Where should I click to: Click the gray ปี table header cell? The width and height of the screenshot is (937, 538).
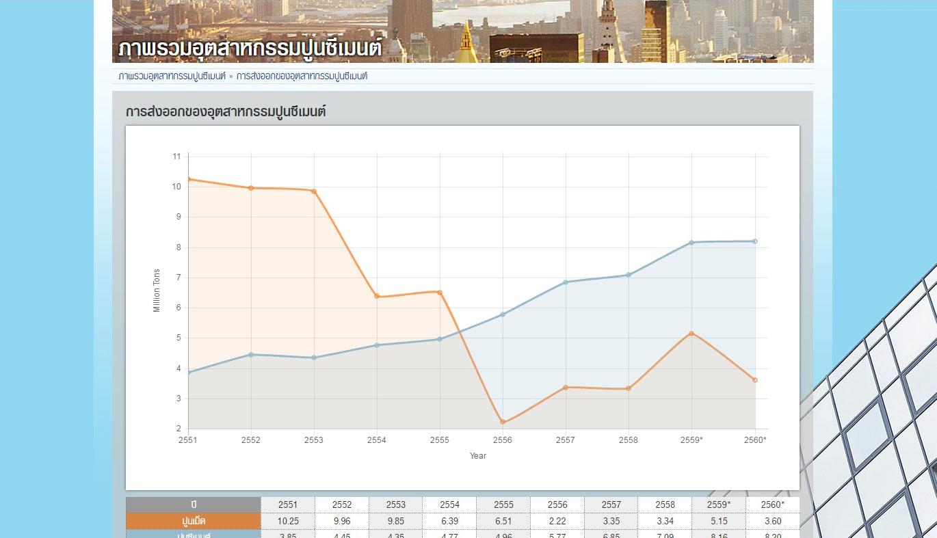point(194,505)
